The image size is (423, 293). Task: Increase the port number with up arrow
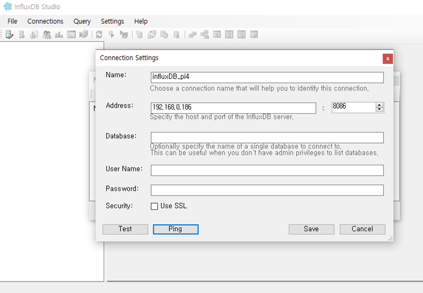click(380, 105)
